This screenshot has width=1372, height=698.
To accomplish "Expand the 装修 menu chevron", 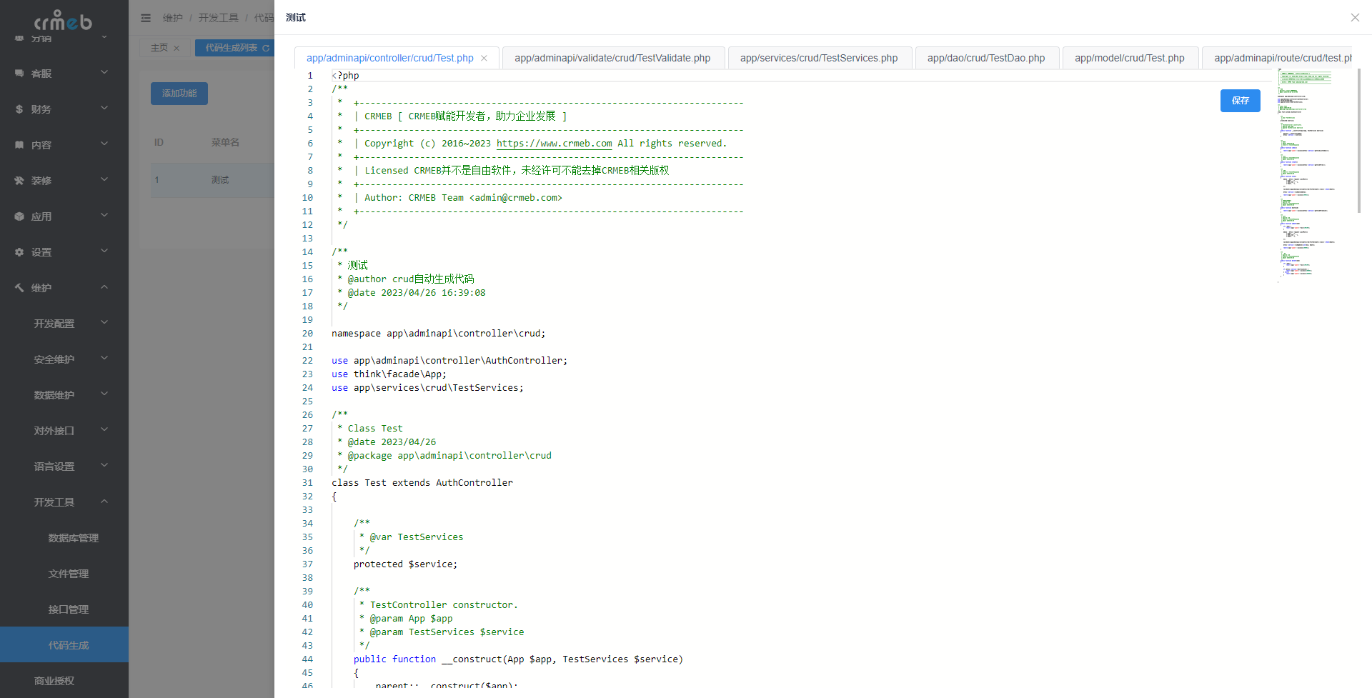I will (x=104, y=179).
